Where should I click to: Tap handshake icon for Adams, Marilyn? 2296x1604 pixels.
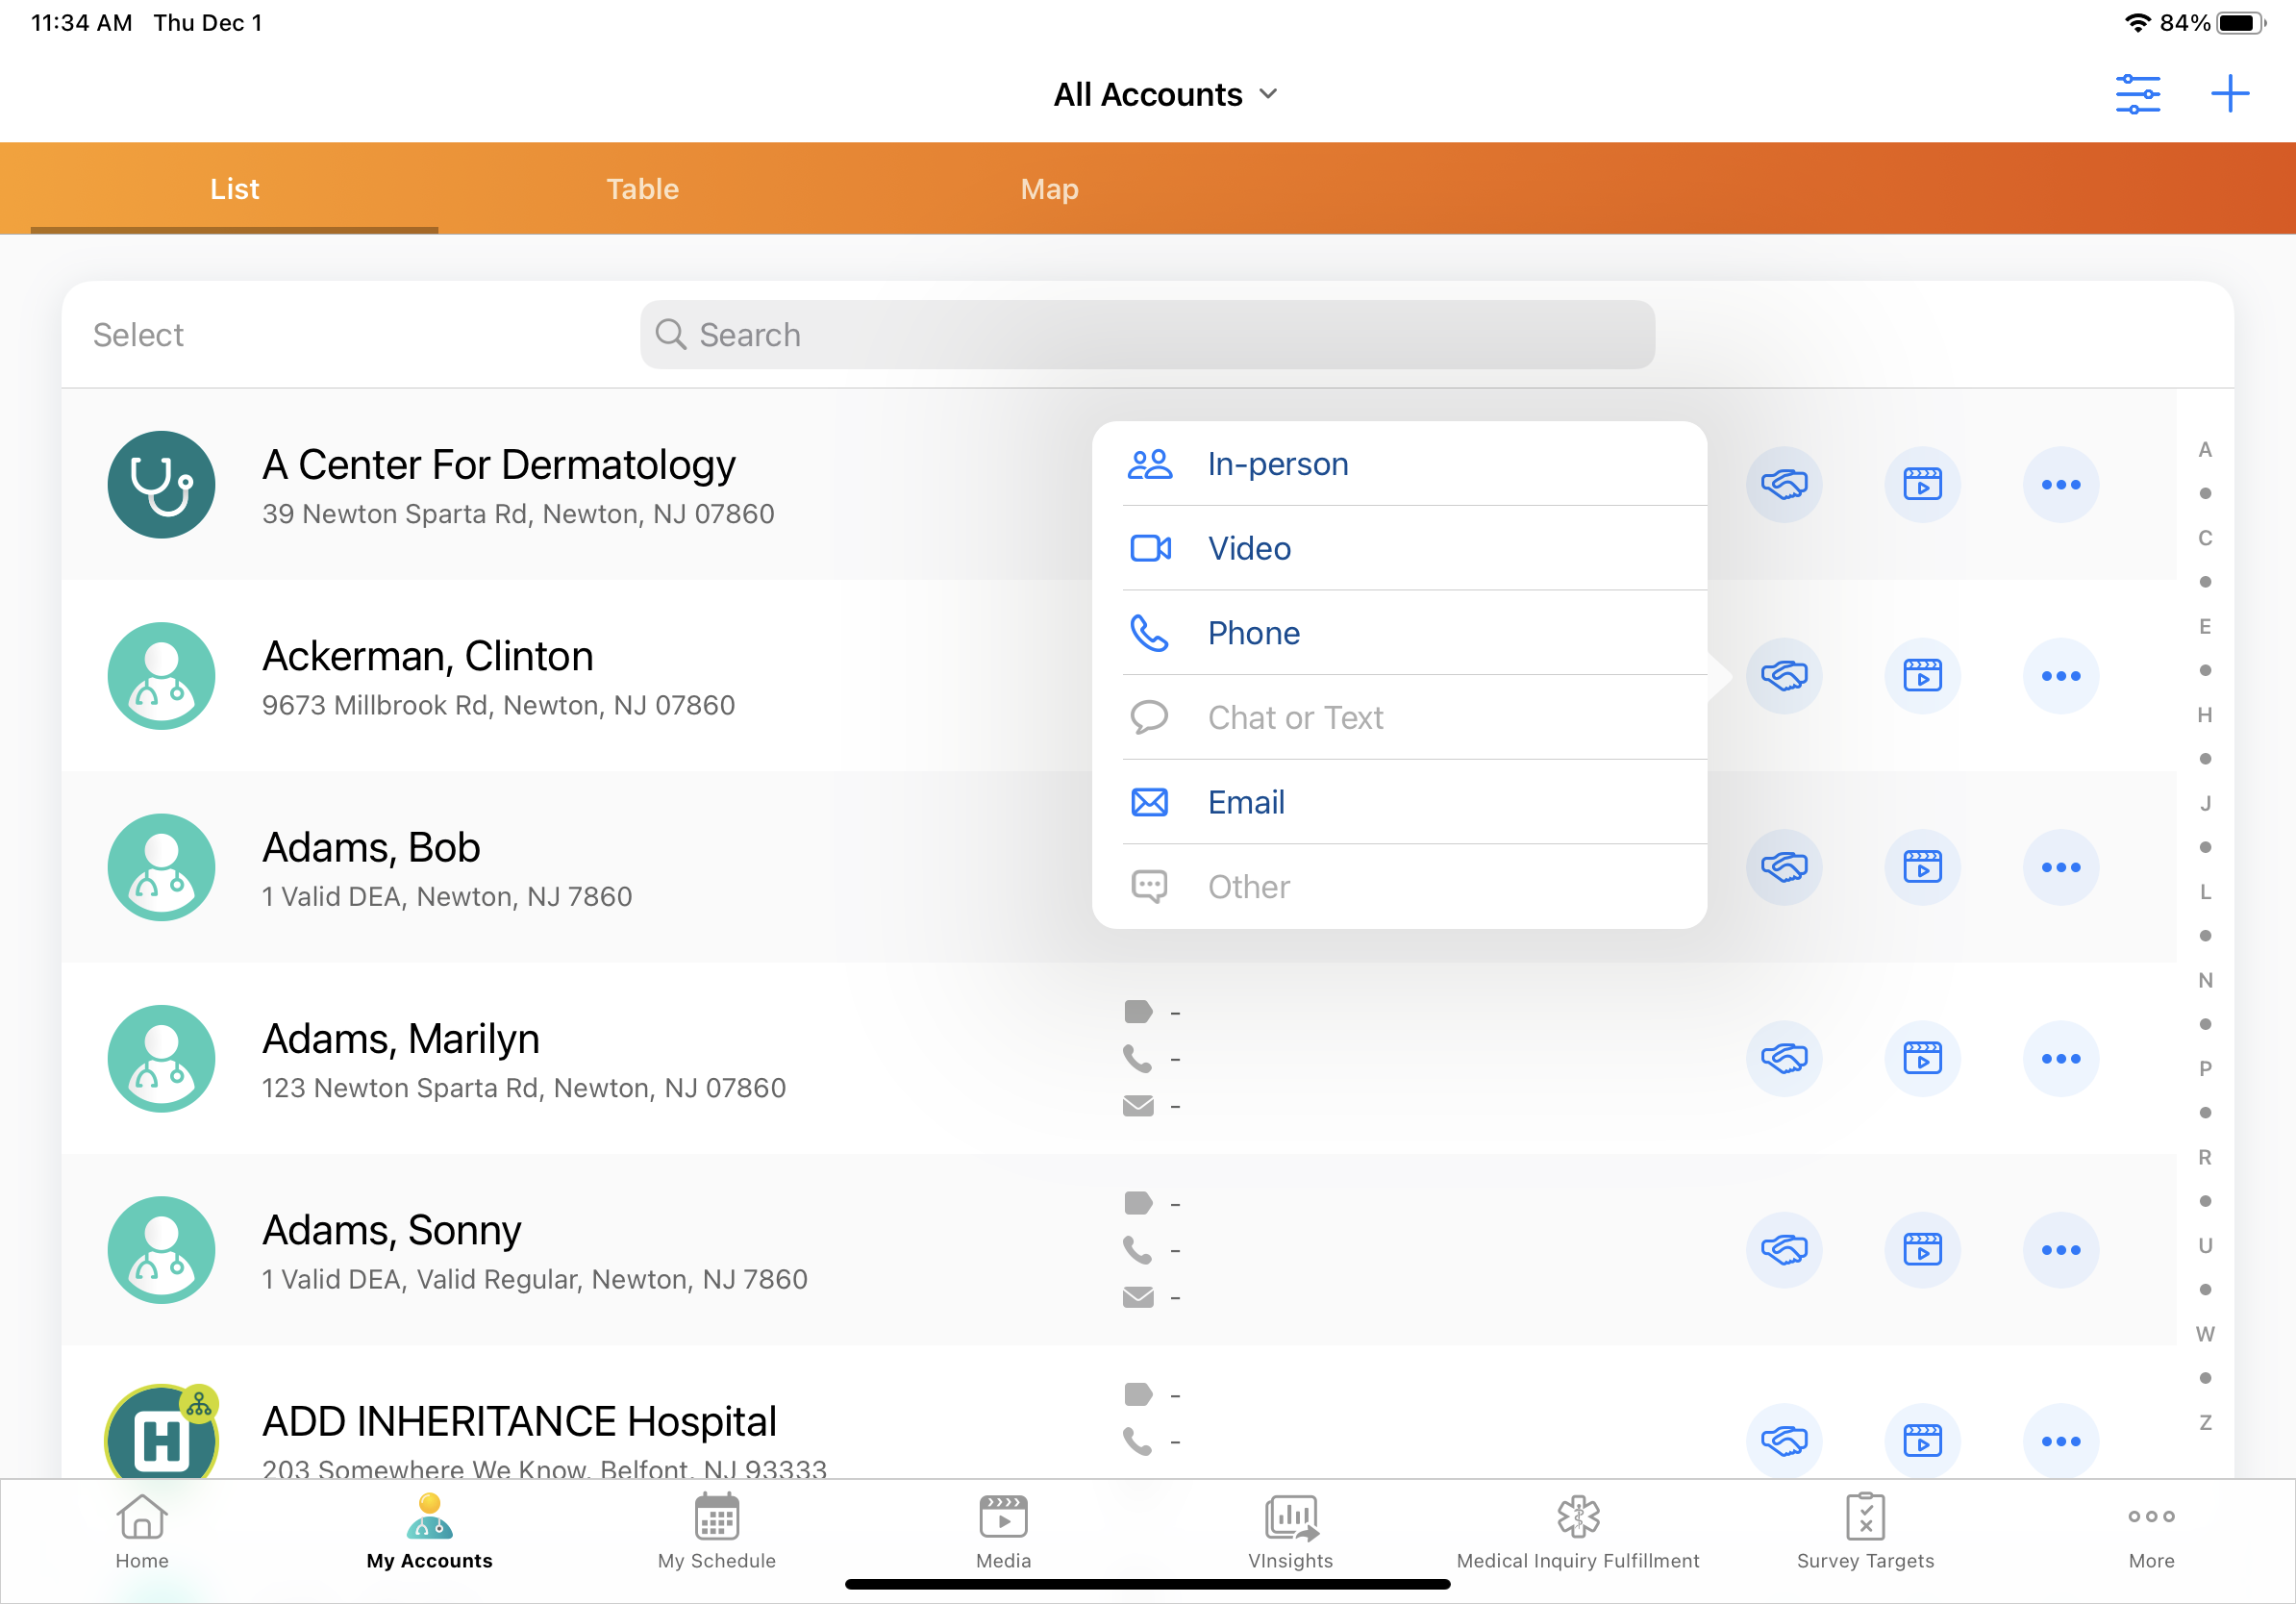point(1783,1058)
